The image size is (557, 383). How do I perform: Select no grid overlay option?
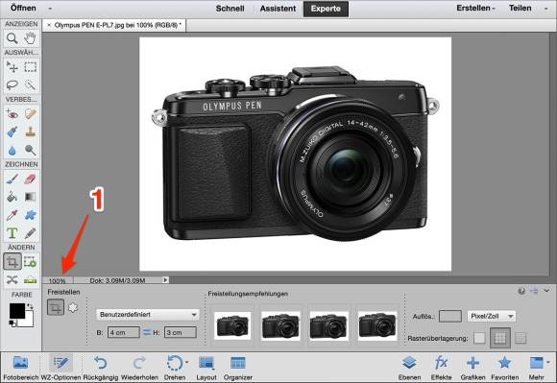(x=479, y=338)
